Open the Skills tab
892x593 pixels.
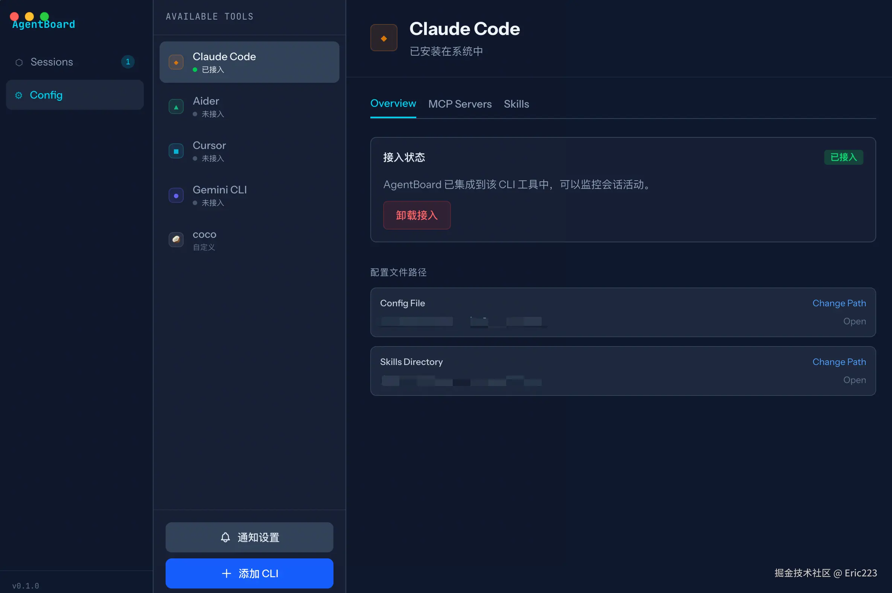(x=516, y=104)
